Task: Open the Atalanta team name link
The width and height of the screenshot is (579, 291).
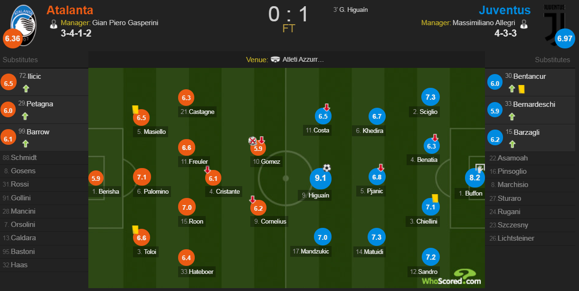Action: (70, 10)
